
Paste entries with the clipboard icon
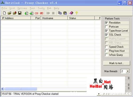[x=65, y=13]
